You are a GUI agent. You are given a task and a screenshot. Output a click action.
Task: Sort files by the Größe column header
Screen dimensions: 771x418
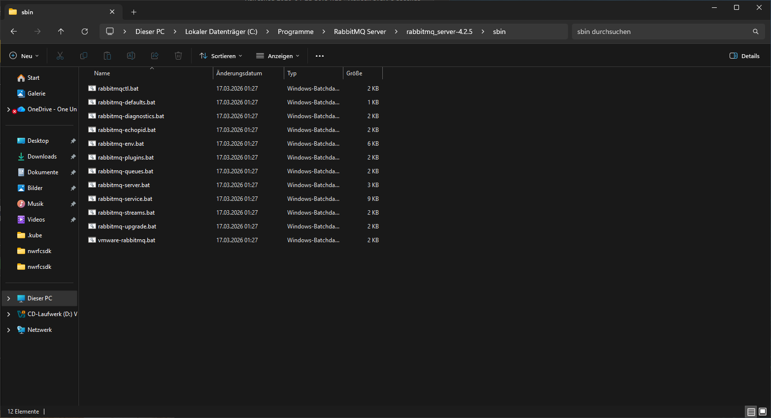363,73
